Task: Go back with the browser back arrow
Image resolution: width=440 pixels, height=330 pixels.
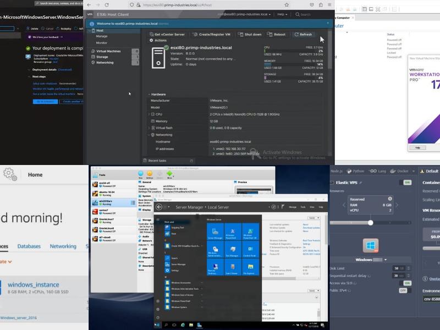Action: pos(89,5)
